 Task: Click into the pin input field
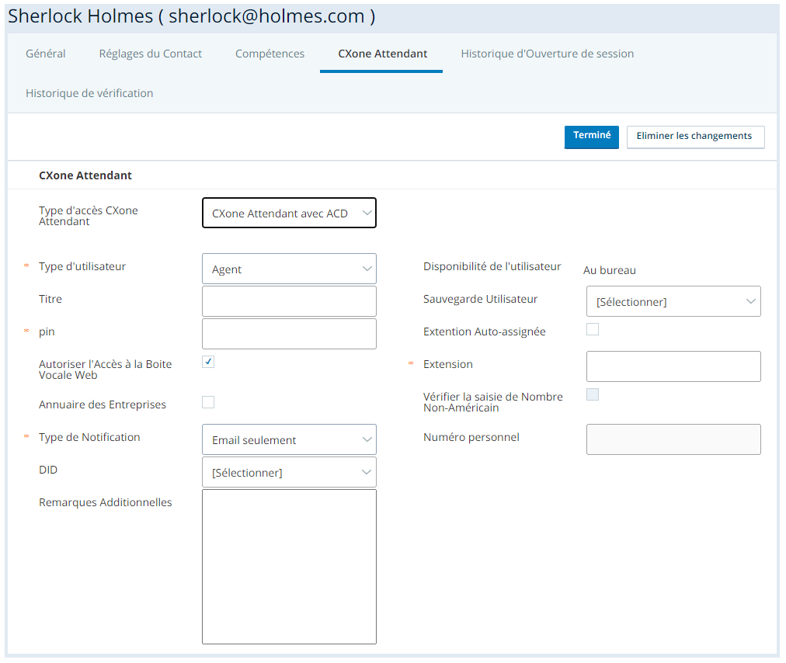coord(289,334)
